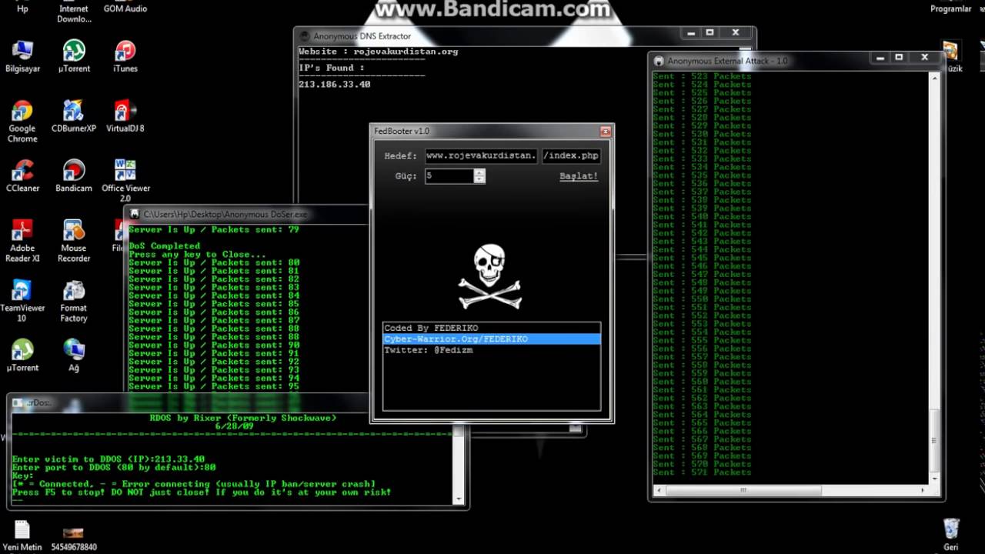Click the Başlat! link in FedBooter

(x=579, y=176)
